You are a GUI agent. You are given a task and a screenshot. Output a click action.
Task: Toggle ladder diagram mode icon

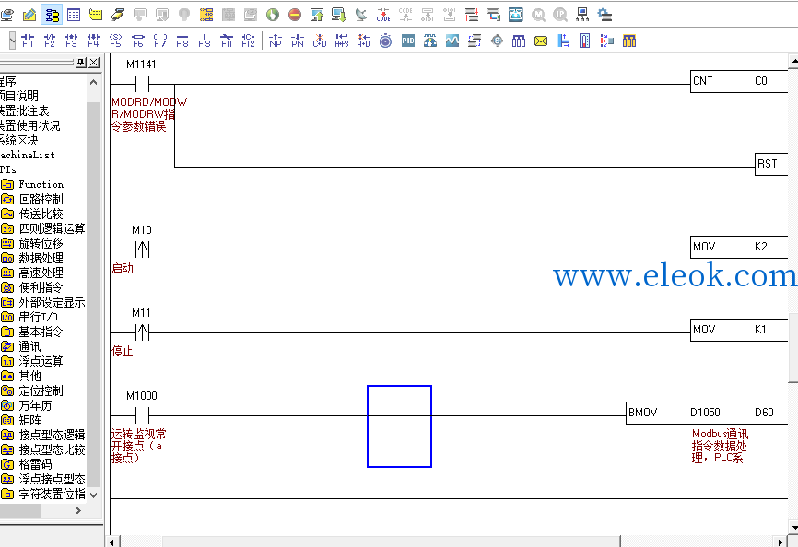(52, 15)
